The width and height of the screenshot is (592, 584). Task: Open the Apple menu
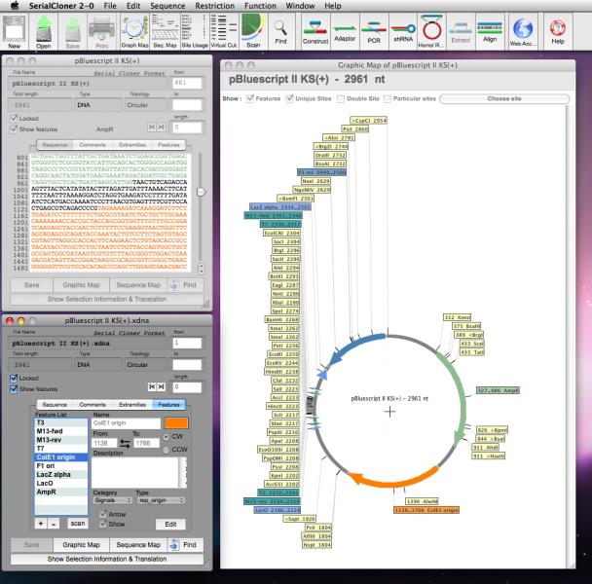tap(15, 6)
